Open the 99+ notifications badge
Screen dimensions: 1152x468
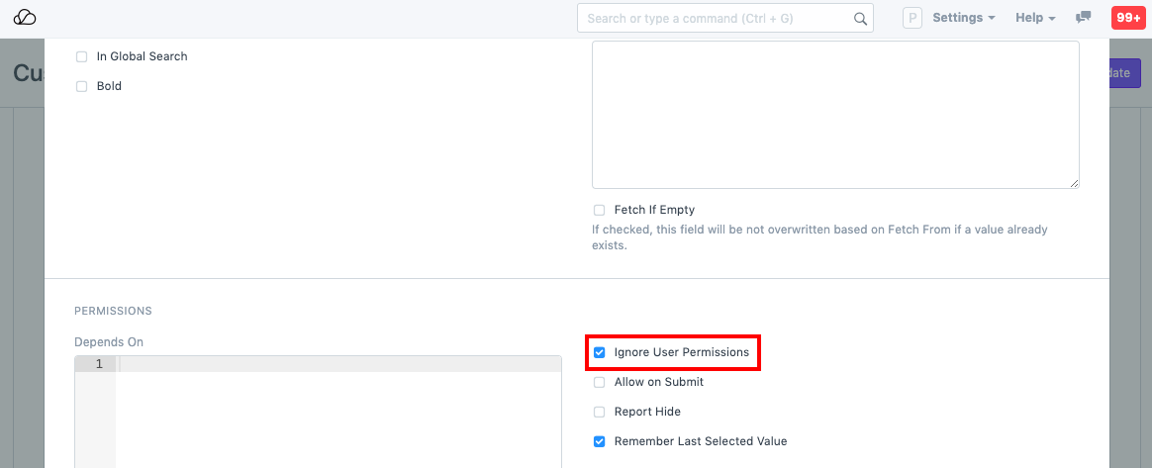point(1128,19)
